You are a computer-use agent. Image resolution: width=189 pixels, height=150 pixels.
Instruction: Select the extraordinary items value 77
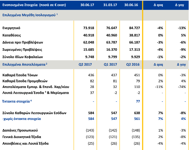click(x=138, y=101)
